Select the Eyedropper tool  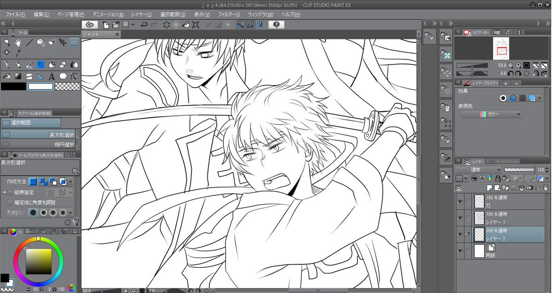[x=18, y=53]
